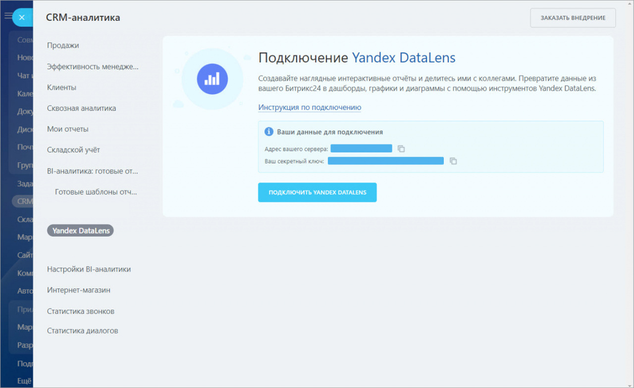Screen dimensions: 634x388
Task: Open Инструкция по подключению link
Action: pos(310,107)
